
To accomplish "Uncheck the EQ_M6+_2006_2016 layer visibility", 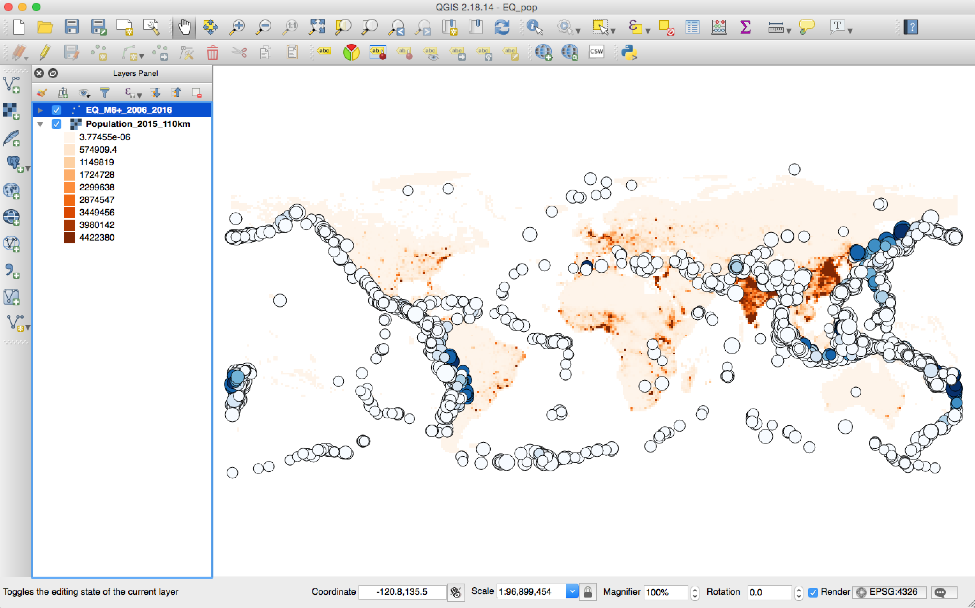I will tap(56, 110).
